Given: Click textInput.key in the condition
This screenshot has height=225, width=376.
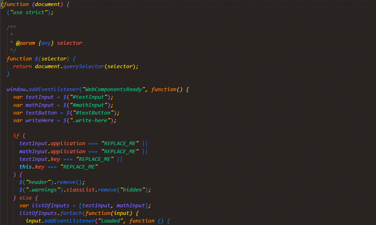Looking at the screenshot, I should (40, 159).
